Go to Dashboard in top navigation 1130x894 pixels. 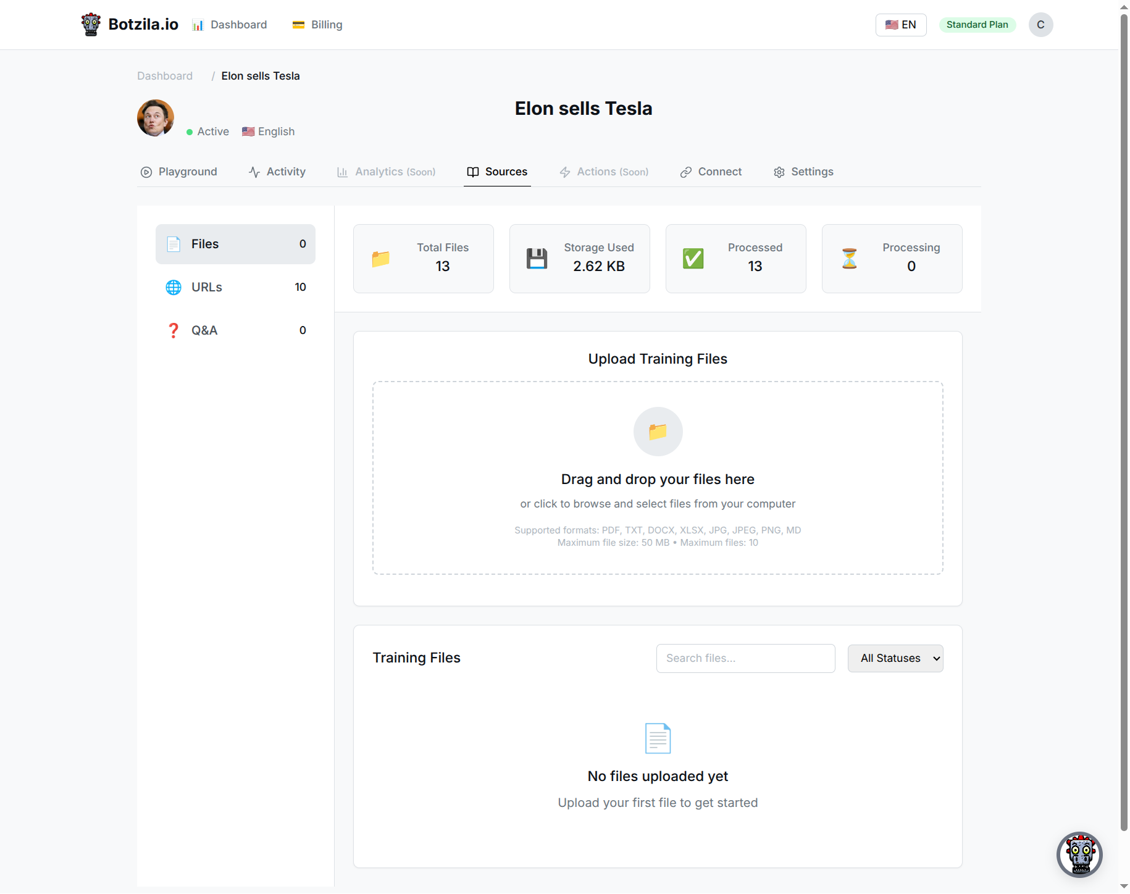point(230,25)
